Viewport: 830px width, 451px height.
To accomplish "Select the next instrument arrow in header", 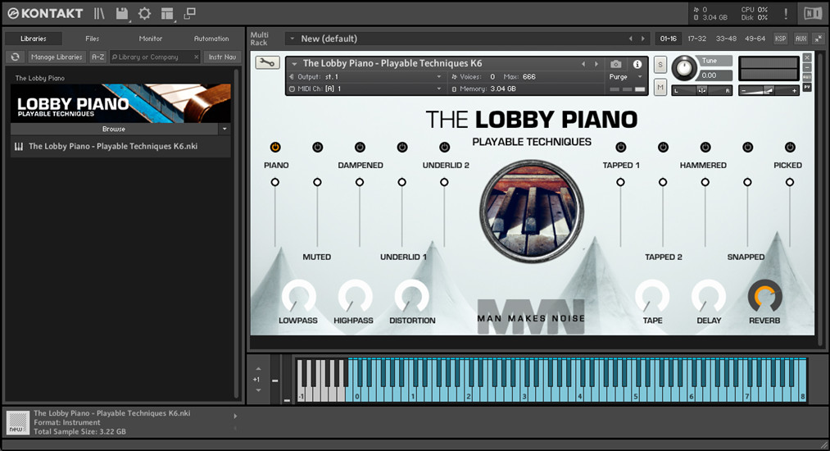I will pyautogui.click(x=596, y=64).
